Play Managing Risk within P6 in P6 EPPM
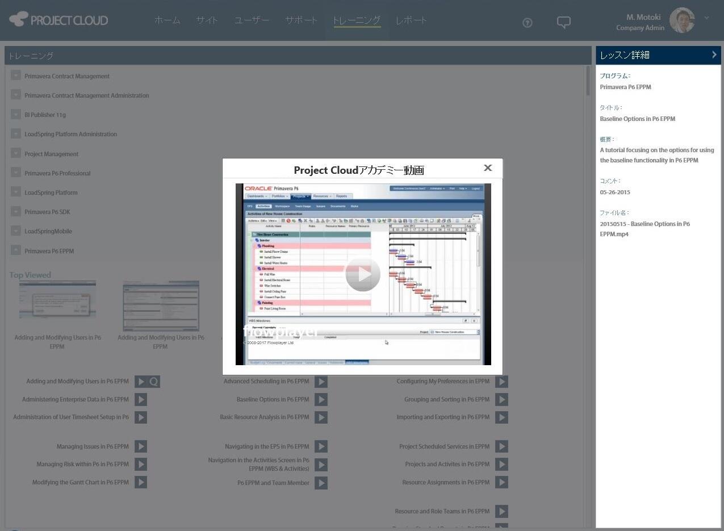Screen dimensions: 724x531 coord(141,465)
